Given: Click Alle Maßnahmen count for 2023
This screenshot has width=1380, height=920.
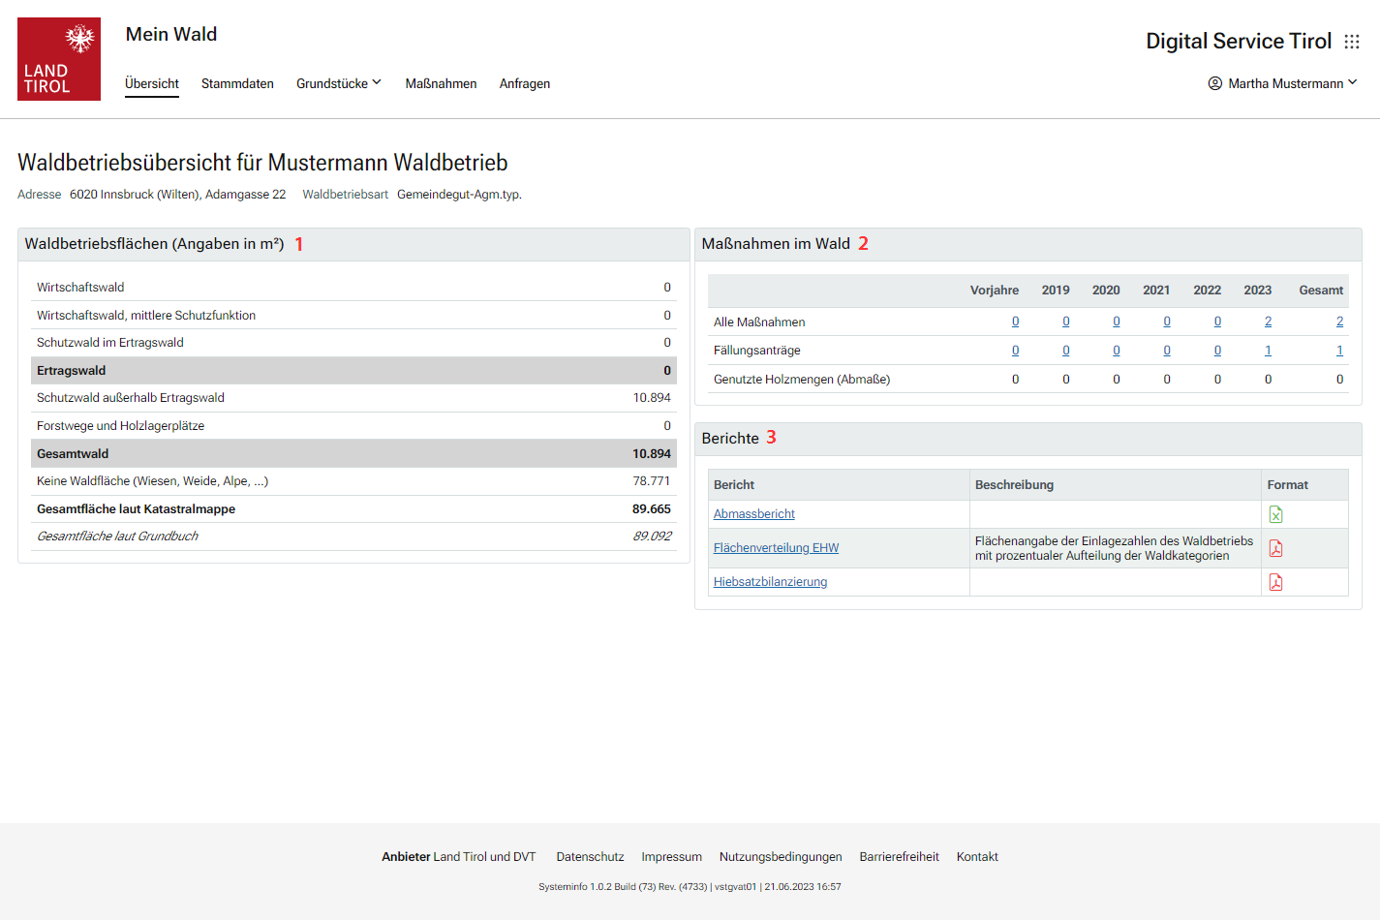Looking at the screenshot, I should pos(1268,322).
